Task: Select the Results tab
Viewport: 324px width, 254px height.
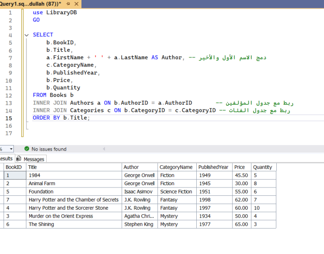Action: [6, 159]
